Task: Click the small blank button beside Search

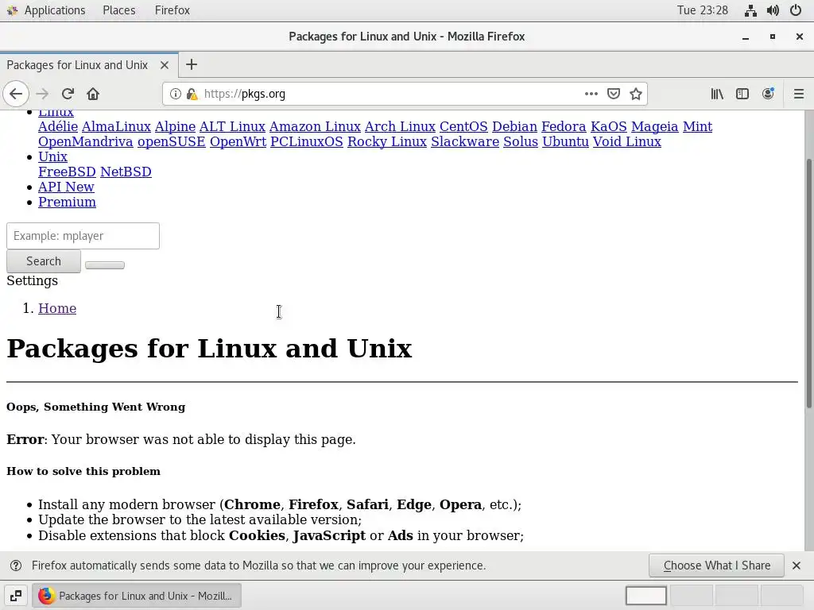Action: pos(105,265)
